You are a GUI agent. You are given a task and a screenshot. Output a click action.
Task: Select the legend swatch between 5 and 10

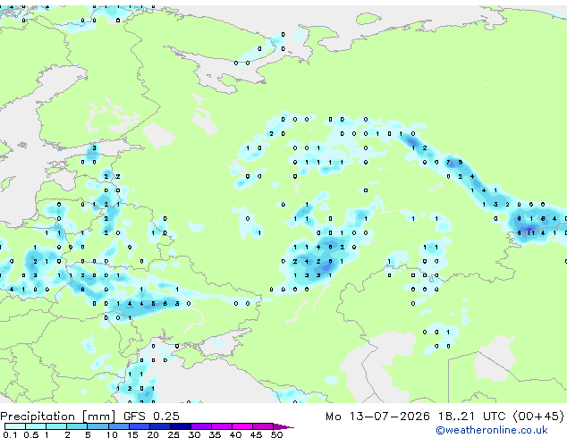tap(98, 426)
